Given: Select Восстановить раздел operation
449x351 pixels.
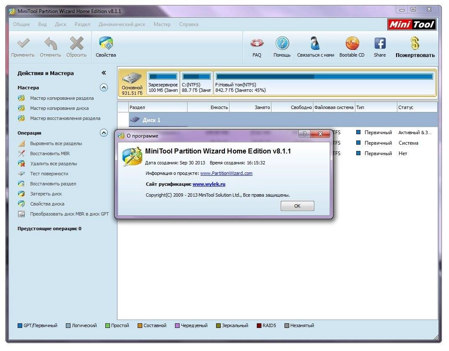Looking at the screenshot, I should tap(53, 184).
